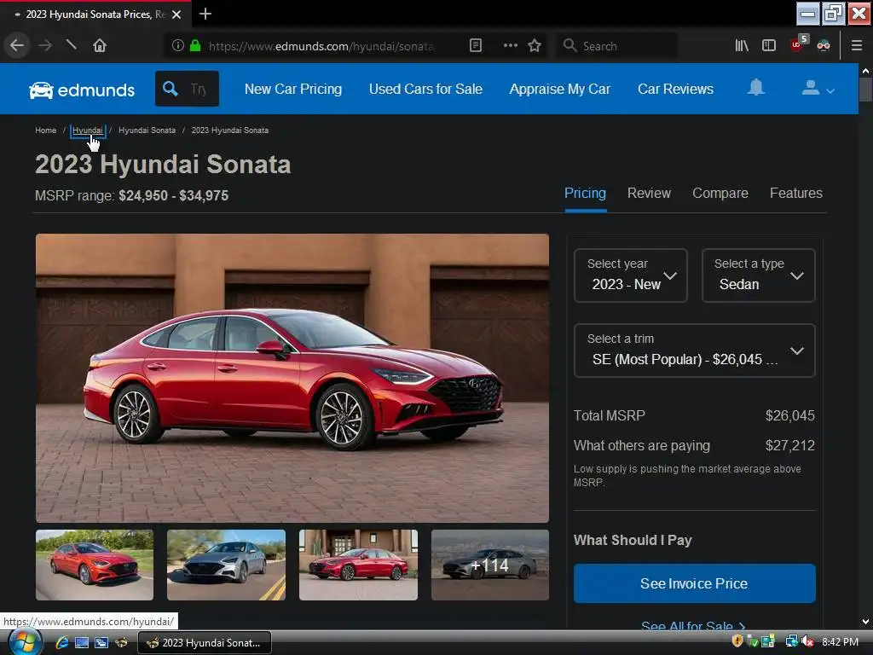Switch to the Features tab
The height and width of the screenshot is (655, 873).
795,194
